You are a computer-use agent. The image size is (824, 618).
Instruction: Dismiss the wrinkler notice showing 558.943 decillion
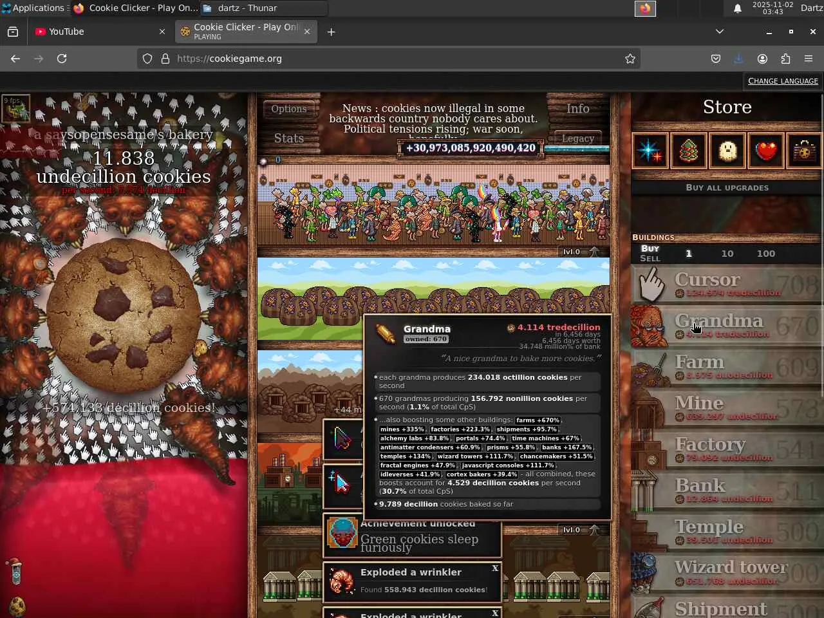pos(495,568)
